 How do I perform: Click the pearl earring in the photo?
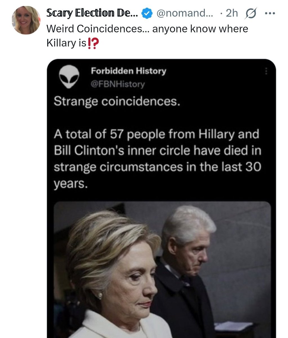(x=99, y=296)
